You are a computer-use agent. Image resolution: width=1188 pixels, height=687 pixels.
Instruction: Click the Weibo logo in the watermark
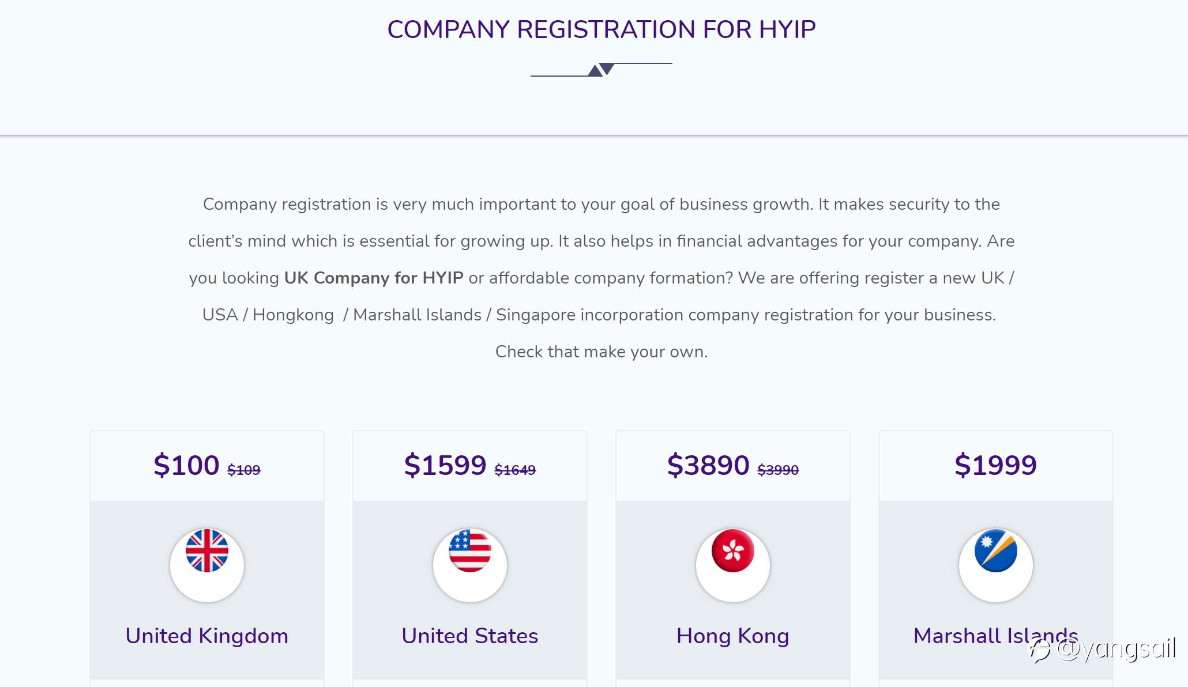pyautogui.click(x=1041, y=651)
